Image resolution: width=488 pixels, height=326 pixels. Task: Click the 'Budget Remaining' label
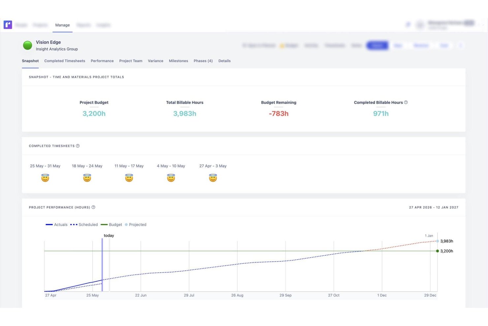click(279, 103)
